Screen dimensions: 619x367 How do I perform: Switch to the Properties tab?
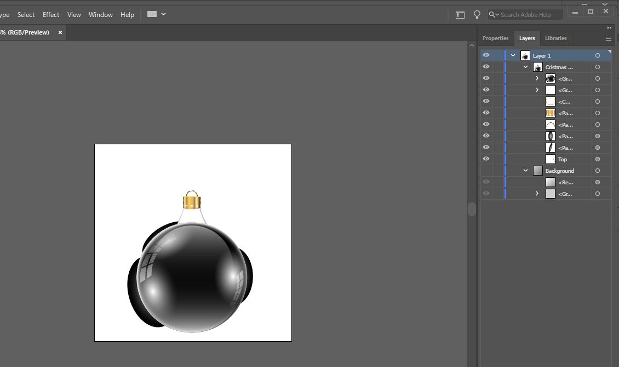[x=495, y=38]
